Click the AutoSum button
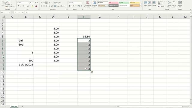The width and height of the screenshot is (192, 108). (161, 2)
